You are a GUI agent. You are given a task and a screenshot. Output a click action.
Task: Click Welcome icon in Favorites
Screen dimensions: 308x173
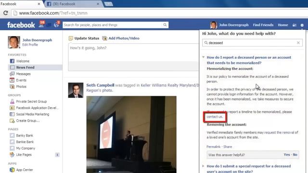pyautogui.click(x=12, y=61)
